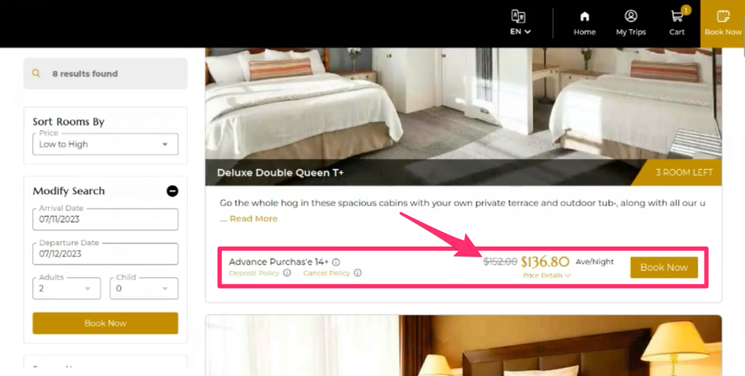
Task: Open the Child count dropdown
Action: click(x=144, y=289)
